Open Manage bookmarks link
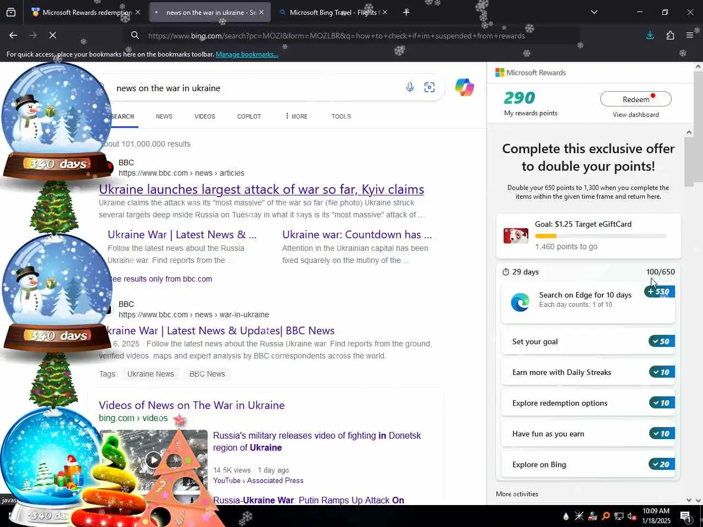The width and height of the screenshot is (703, 527). pos(247,54)
